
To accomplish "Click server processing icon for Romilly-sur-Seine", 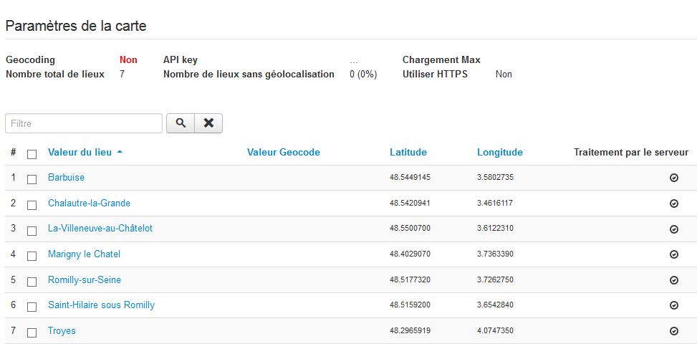I will [x=673, y=280].
